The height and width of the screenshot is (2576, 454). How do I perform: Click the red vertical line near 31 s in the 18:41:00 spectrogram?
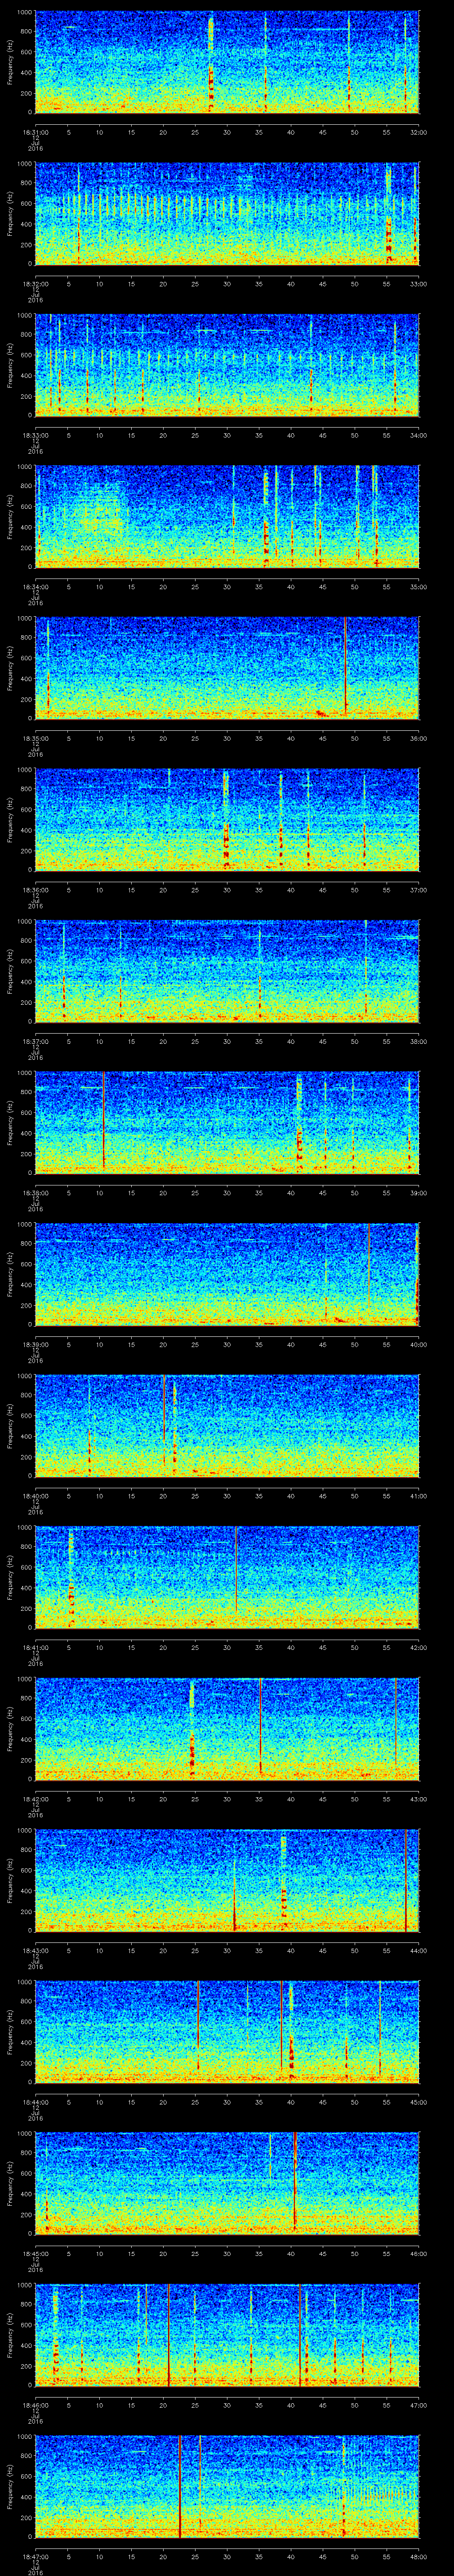pyautogui.click(x=235, y=1570)
